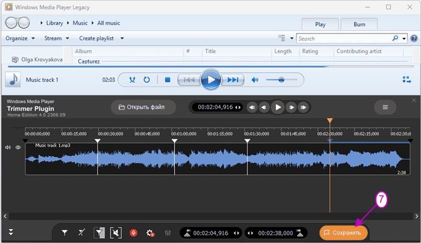421x243 pixels.
Task: Open the Play tab
Action: (x=320, y=24)
